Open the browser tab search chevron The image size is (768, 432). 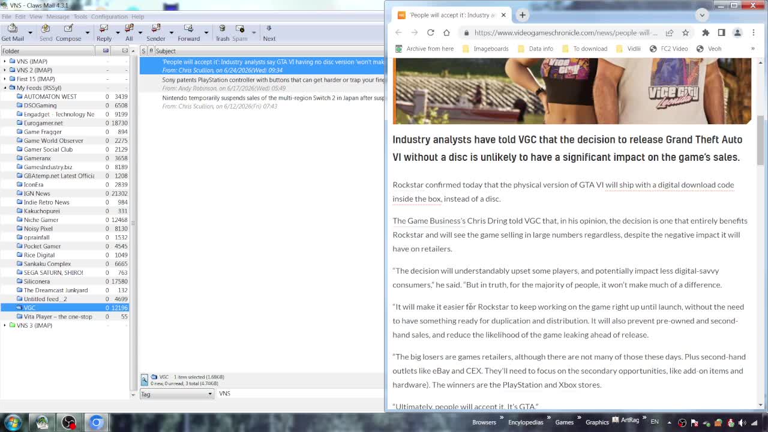pyautogui.click(x=702, y=15)
